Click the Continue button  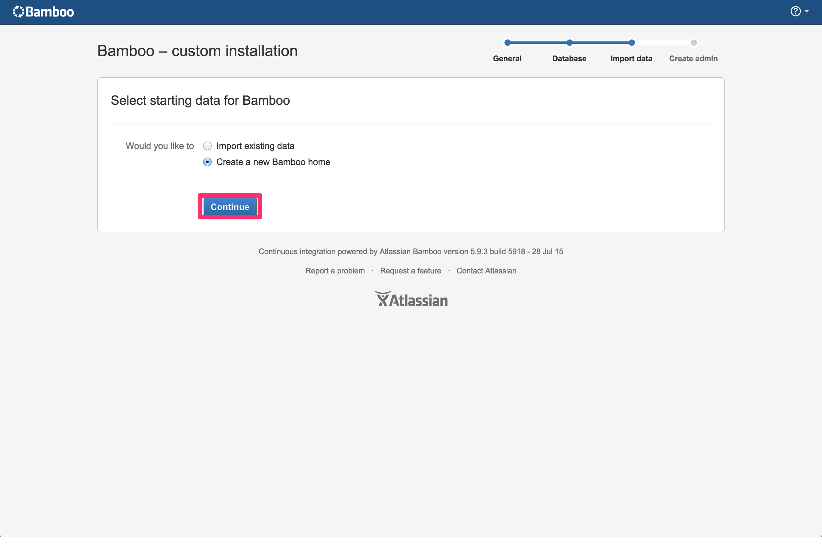[x=230, y=207]
